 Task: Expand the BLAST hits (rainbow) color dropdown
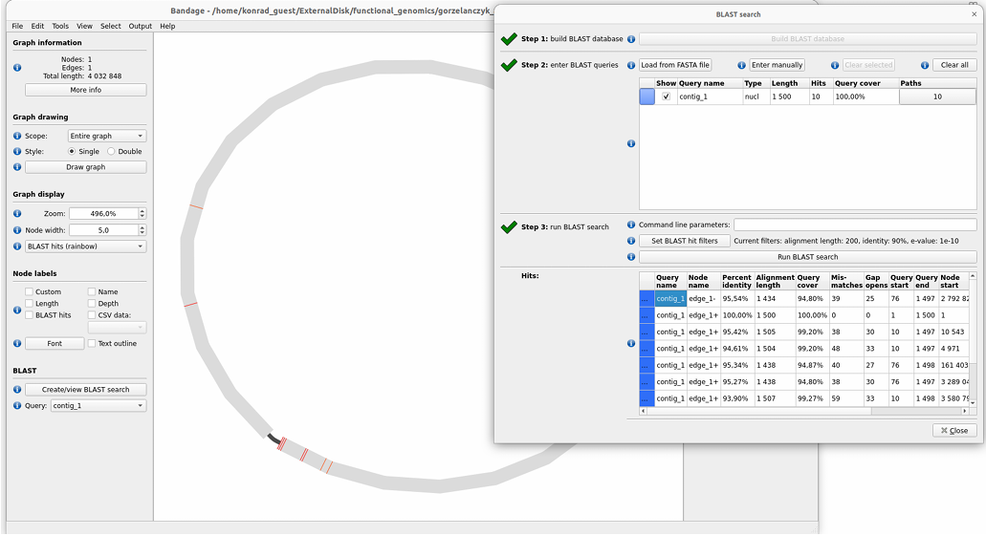point(86,247)
